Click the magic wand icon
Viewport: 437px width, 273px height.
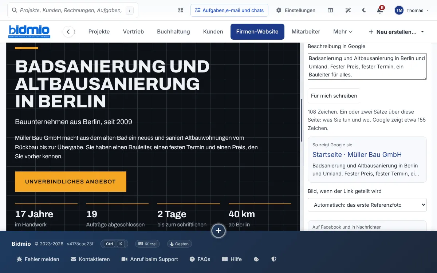click(348, 10)
